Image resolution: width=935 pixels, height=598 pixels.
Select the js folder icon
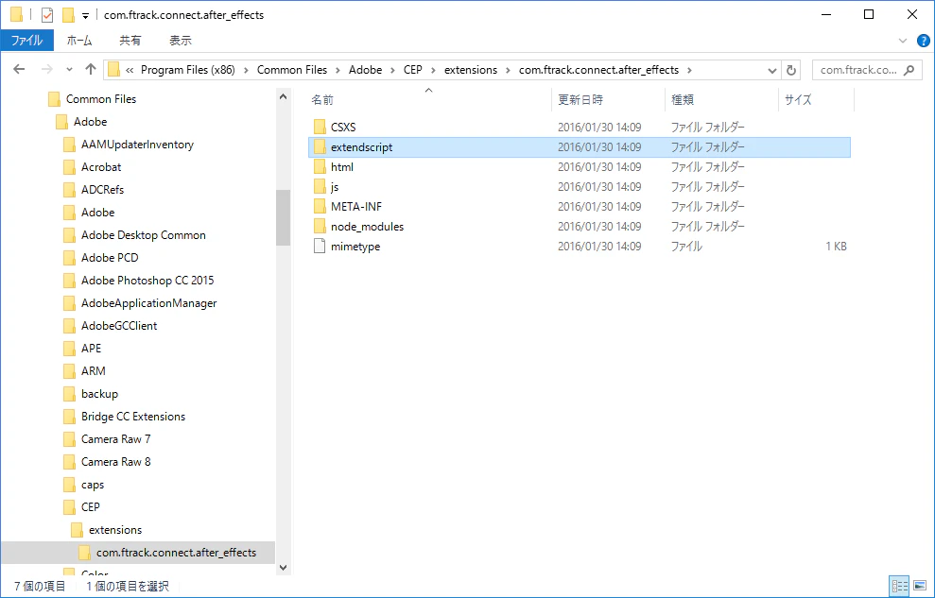[320, 187]
